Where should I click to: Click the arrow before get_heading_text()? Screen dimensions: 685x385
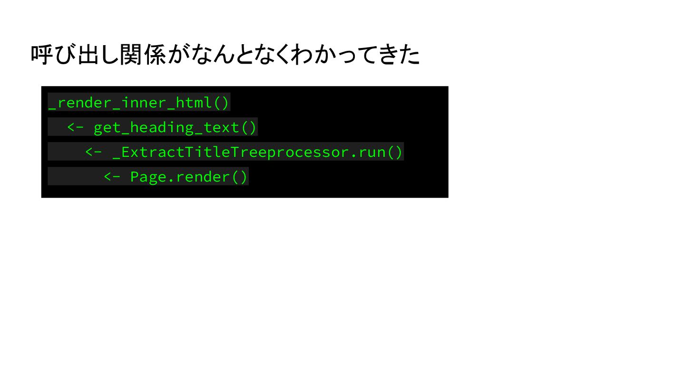click(x=75, y=127)
